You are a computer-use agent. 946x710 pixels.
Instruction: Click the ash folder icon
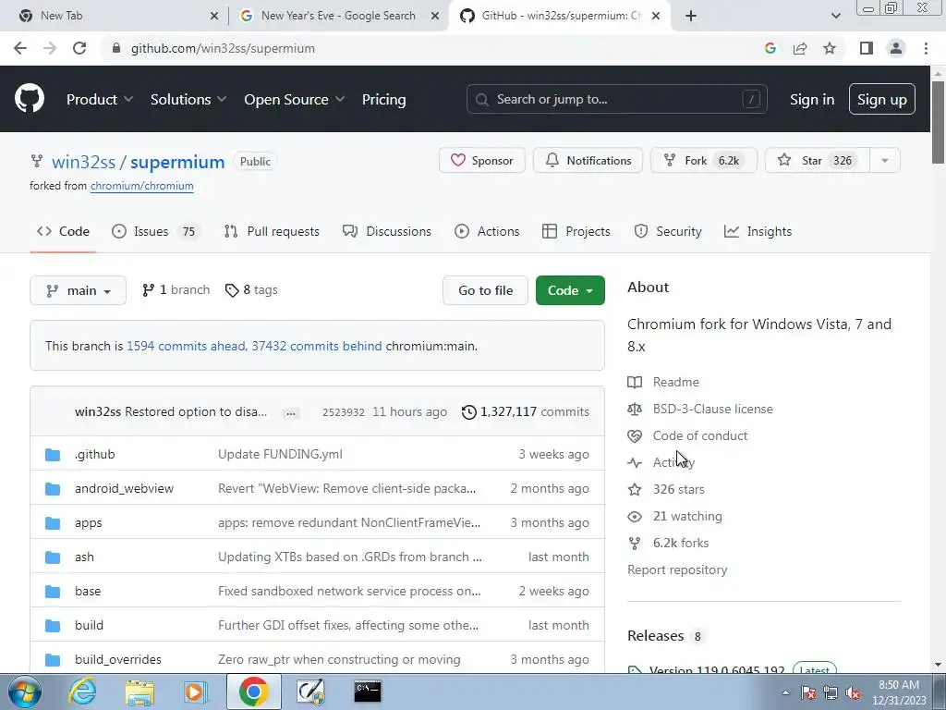53,557
